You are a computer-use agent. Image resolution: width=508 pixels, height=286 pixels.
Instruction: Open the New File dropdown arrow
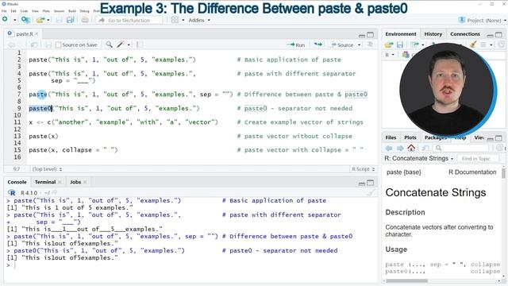point(14,20)
